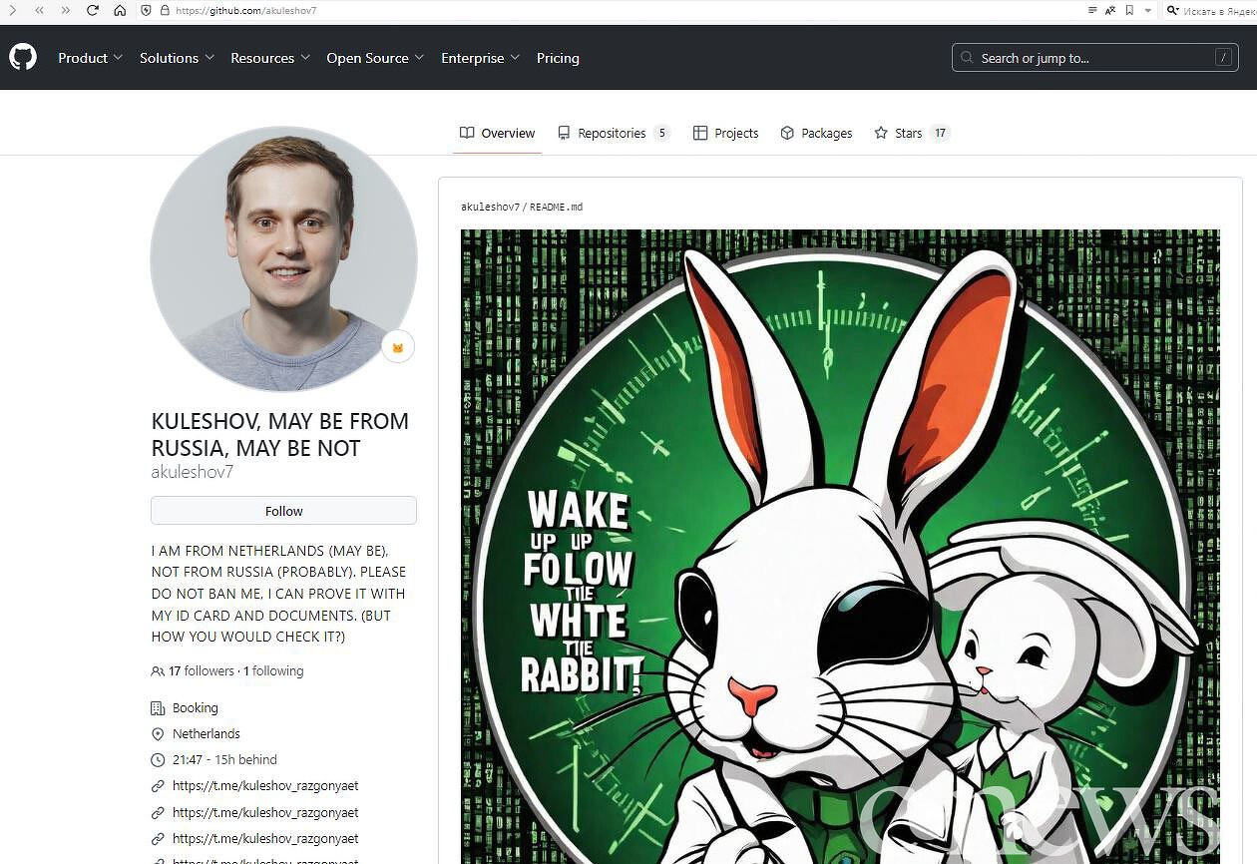Click the 'Booking' company text
The height and width of the screenshot is (864, 1257).
click(195, 708)
